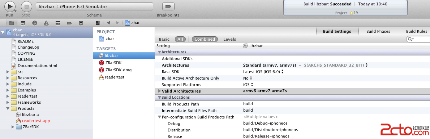Expand the Examples folder
This screenshot has width=430, height=139.
pos(8,90)
